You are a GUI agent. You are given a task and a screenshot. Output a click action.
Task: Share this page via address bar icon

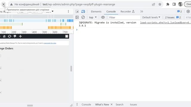(x=153, y=4)
